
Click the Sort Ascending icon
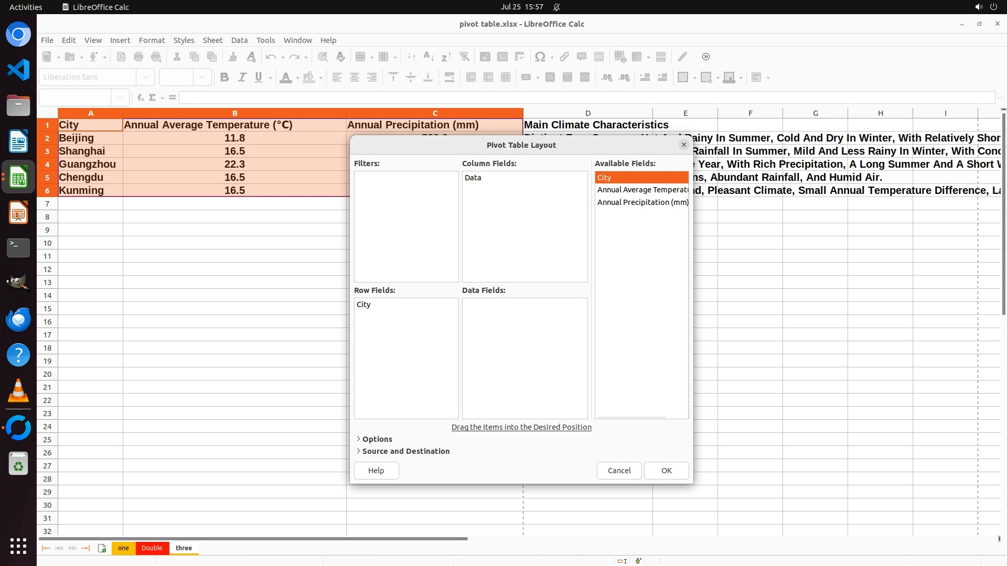tap(428, 57)
